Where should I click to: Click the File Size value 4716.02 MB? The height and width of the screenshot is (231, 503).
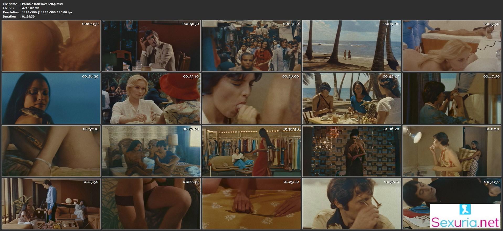coord(30,8)
